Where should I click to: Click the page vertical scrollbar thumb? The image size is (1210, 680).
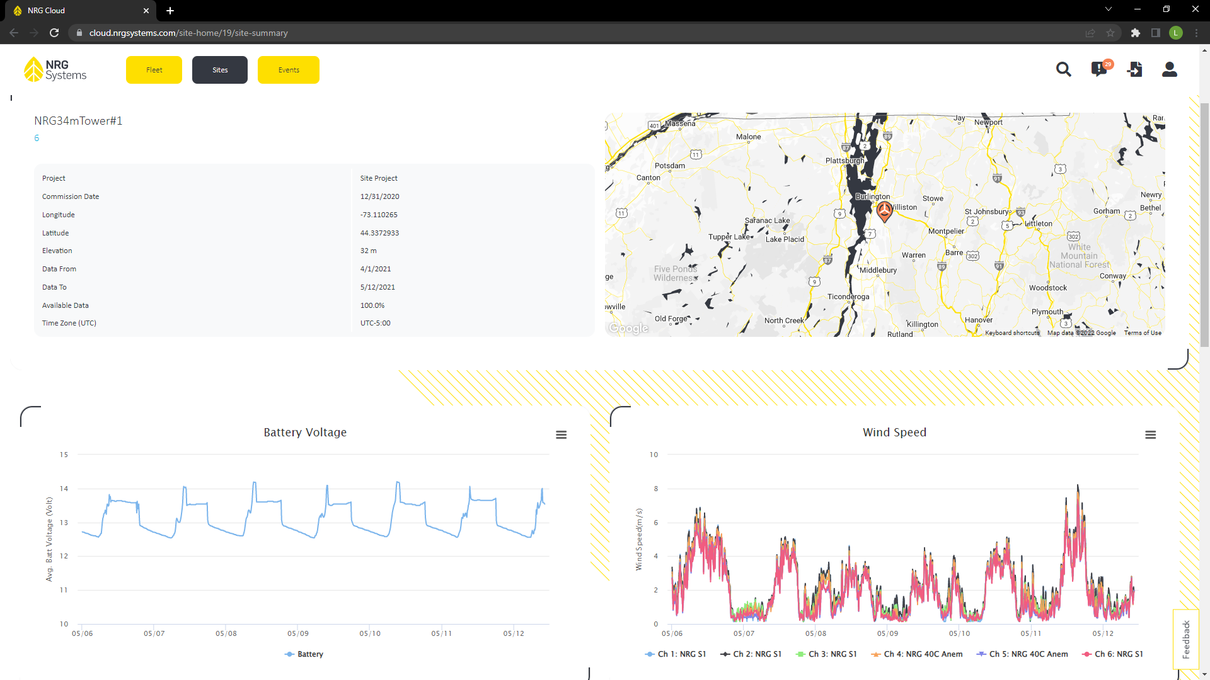click(x=1204, y=225)
